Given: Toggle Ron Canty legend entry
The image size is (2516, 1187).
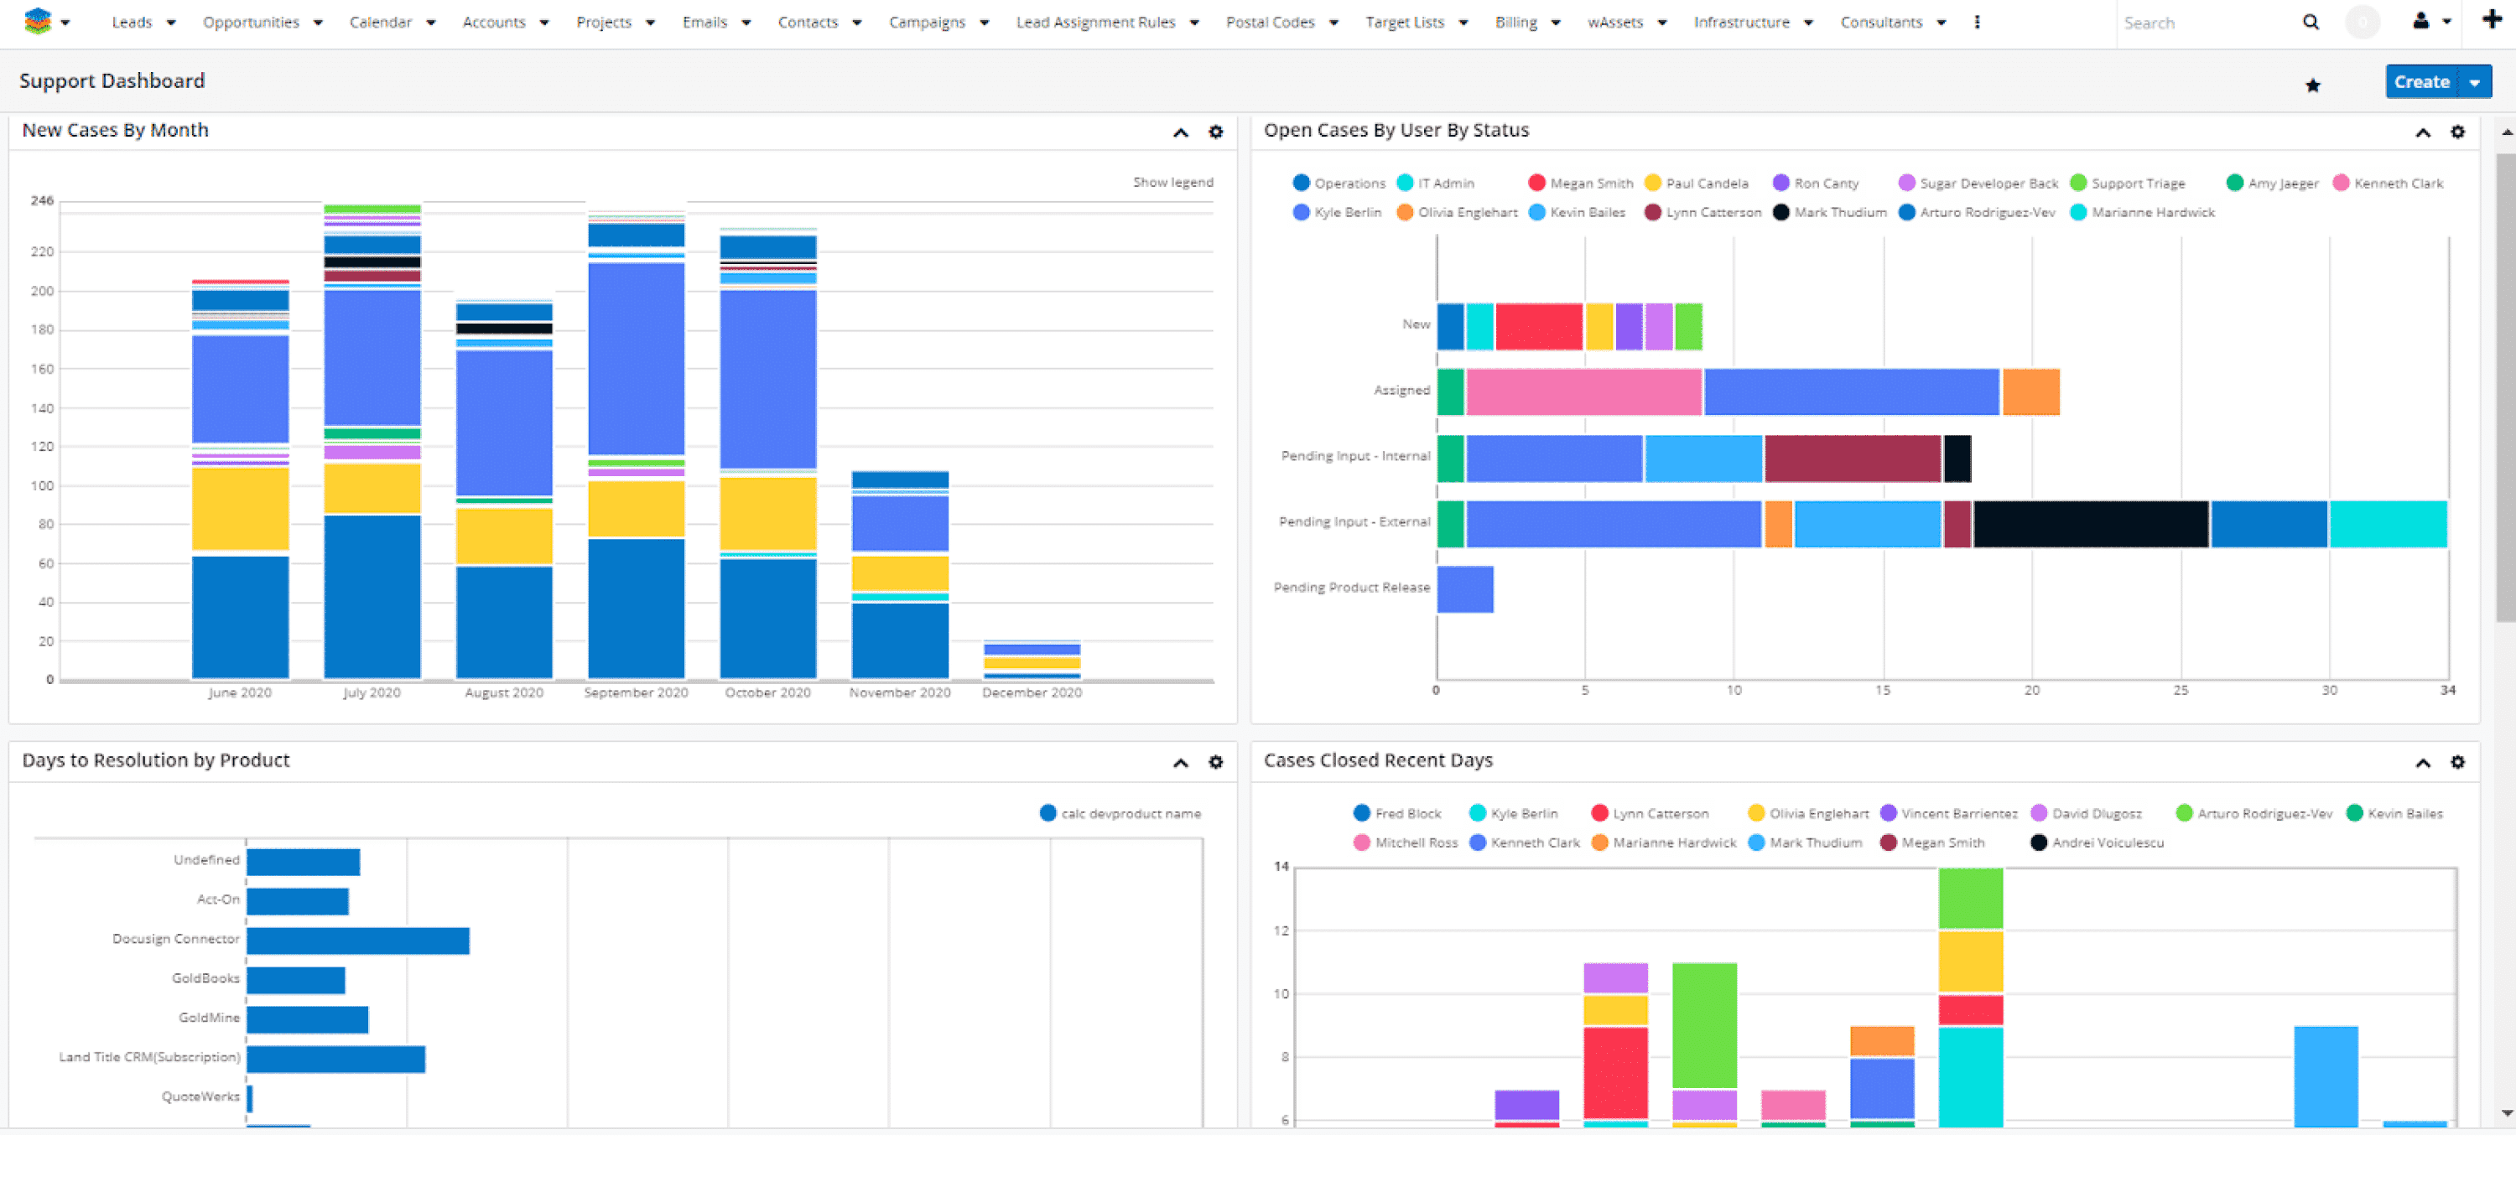Looking at the screenshot, I should coord(1816,184).
